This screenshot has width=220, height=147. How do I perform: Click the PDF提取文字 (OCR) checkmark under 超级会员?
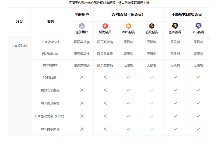[x=152, y=116]
